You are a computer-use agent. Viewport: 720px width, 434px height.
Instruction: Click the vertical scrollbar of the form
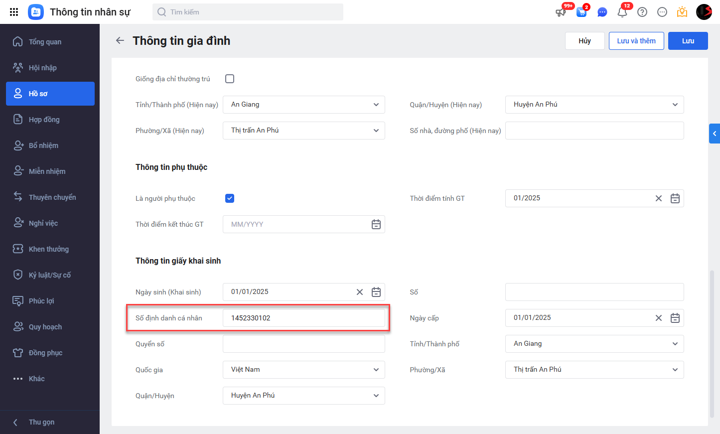pyautogui.click(x=712, y=344)
